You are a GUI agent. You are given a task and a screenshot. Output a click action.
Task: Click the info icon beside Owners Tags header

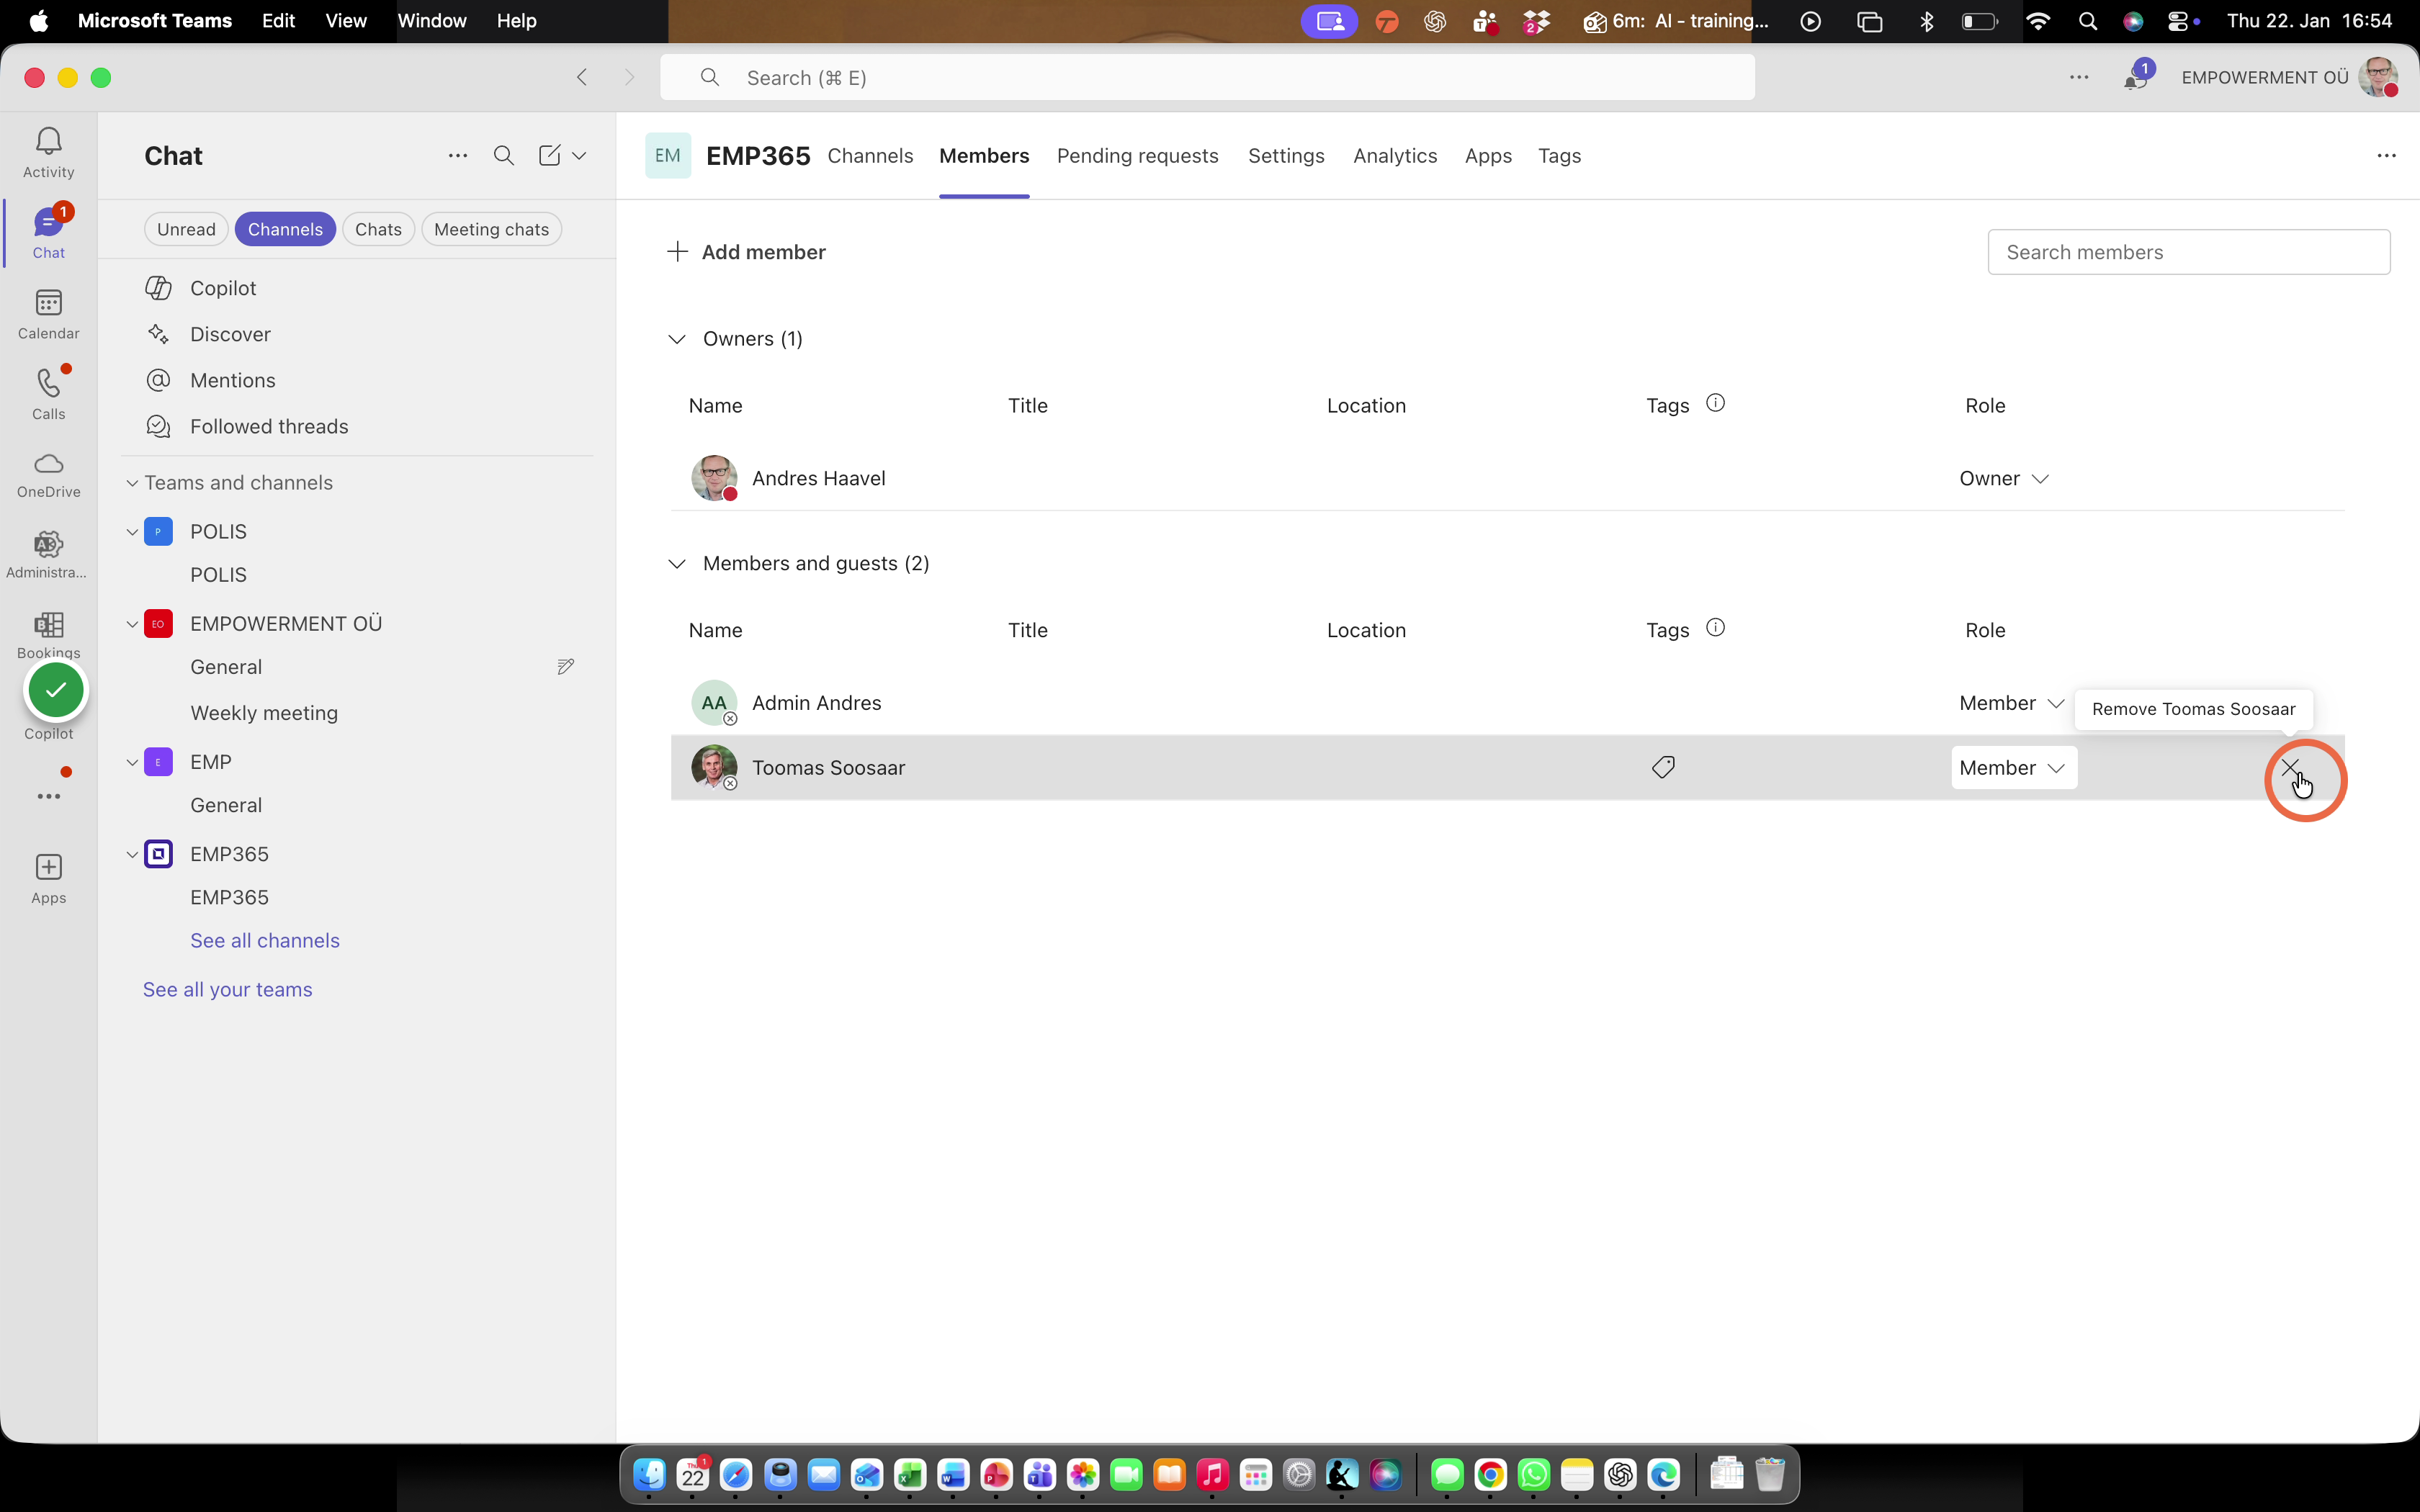point(1715,403)
